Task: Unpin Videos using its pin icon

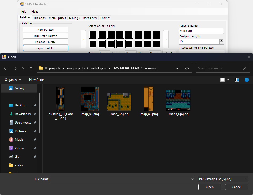Action: [x=35, y=148]
